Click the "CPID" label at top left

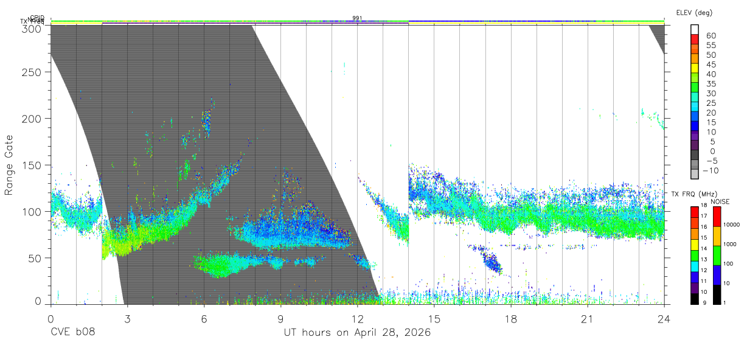click(x=37, y=18)
